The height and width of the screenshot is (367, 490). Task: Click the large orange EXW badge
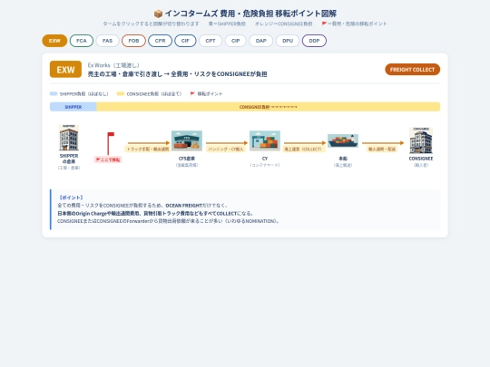pos(65,69)
